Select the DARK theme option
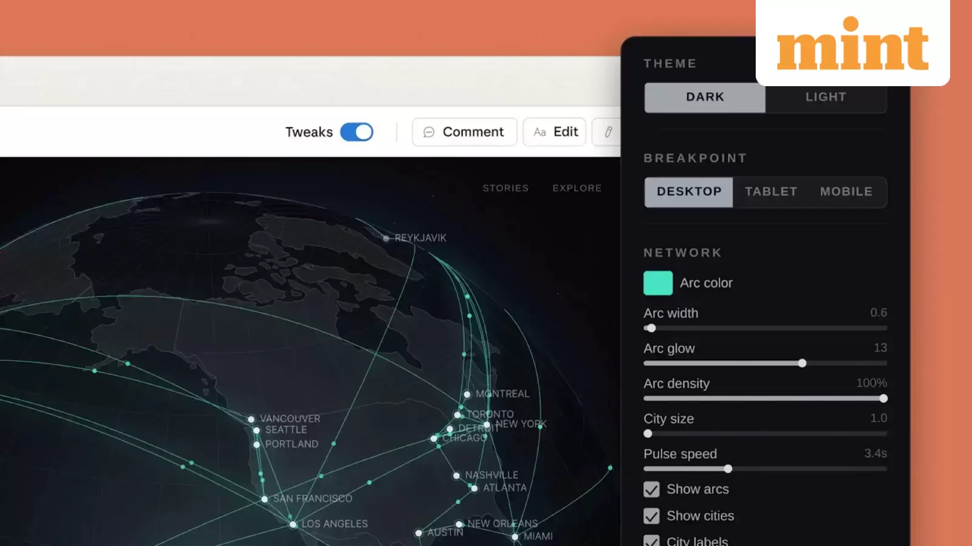972x546 pixels. click(704, 97)
